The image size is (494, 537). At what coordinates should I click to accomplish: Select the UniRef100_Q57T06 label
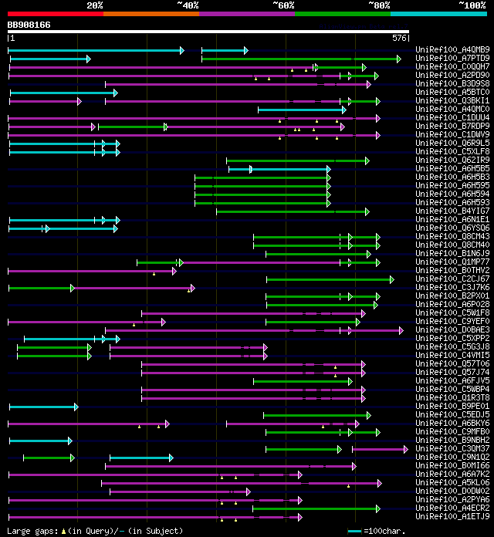pos(452,363)
